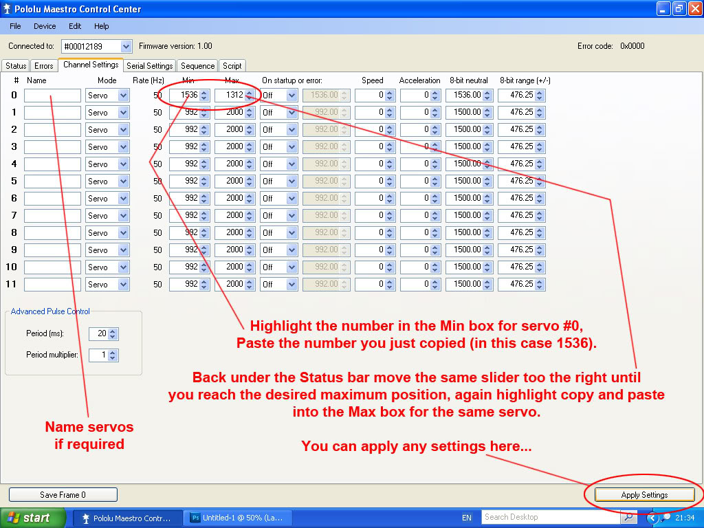Screen dimensions: 704x528
Task: Open the Help menu
Action: pos(102,26)
